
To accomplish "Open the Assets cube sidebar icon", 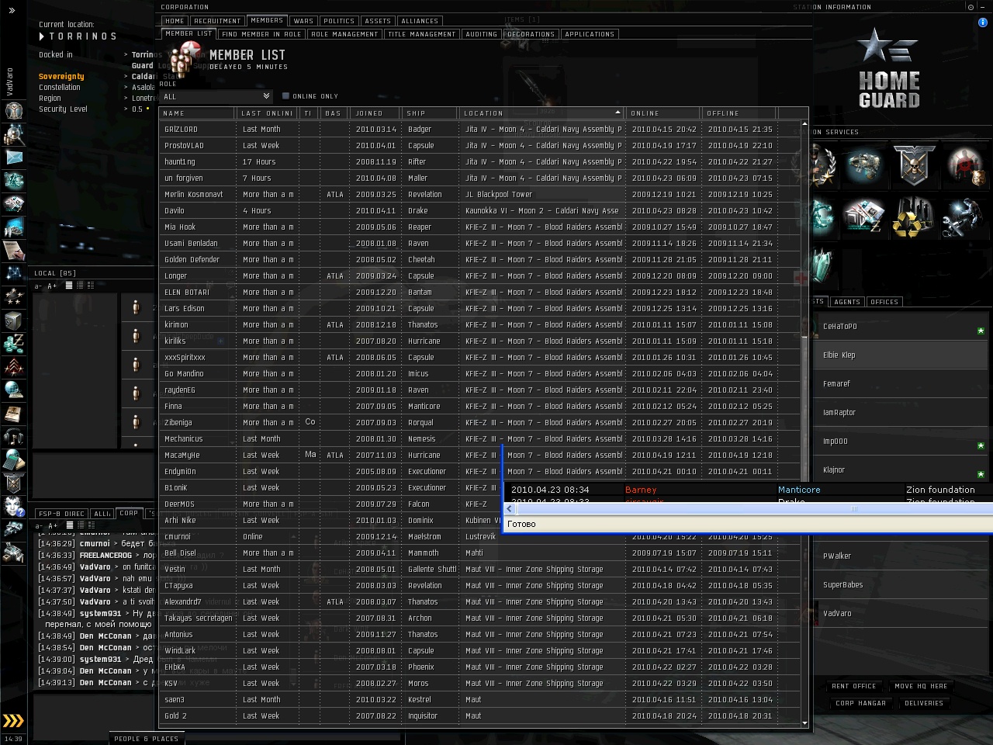I will point(13,320).
